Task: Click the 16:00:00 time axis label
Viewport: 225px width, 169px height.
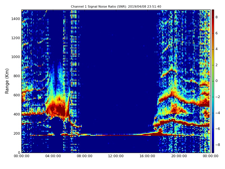Action: (x=147, y=156)
